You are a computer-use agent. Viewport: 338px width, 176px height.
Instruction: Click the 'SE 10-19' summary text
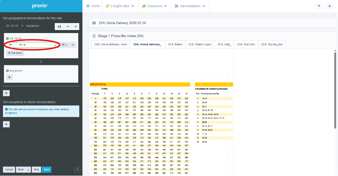(12, 26)
